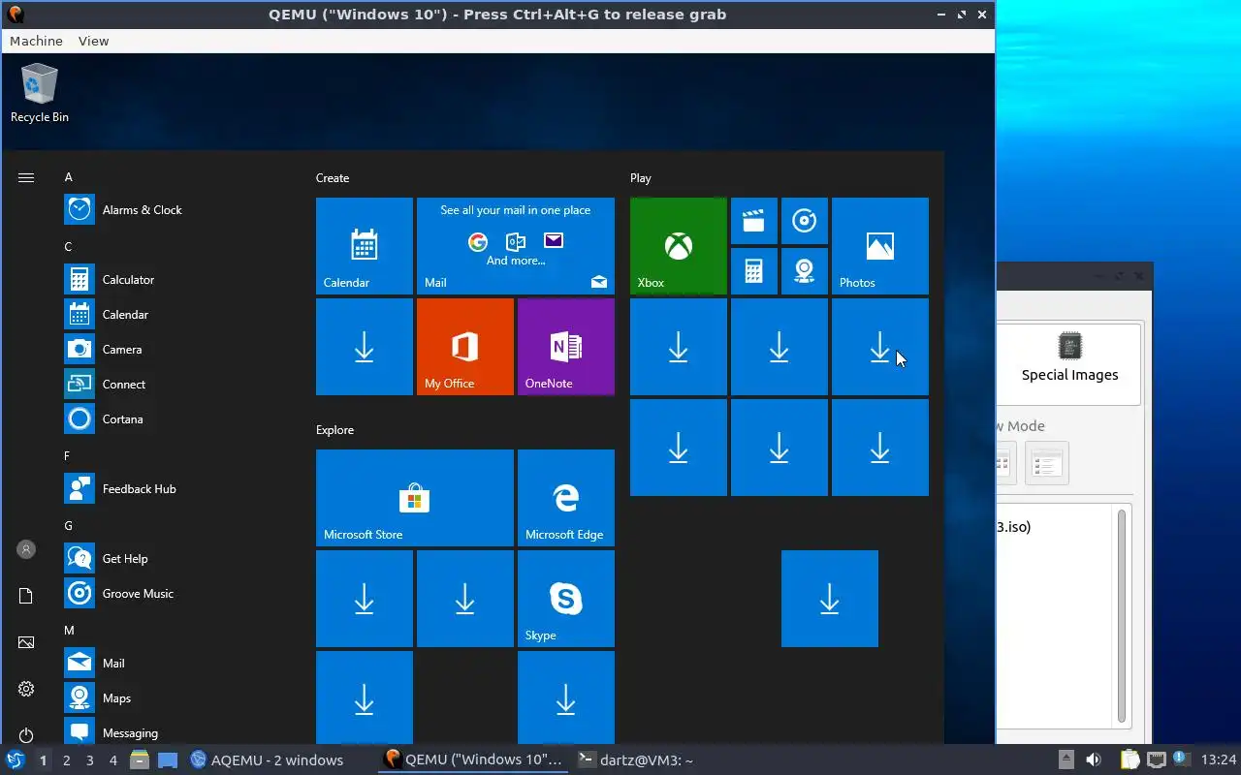Click the letter G header in app list
The height and width of the screenshot is (775, 1241).
point(69,526)
